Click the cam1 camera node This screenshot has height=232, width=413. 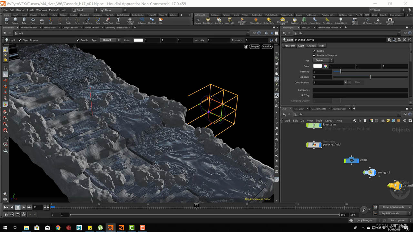click(x=351, y=160)
